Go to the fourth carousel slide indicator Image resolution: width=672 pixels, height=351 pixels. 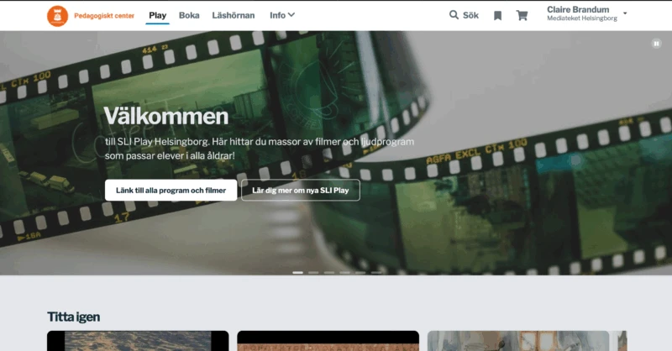(344, 272)
